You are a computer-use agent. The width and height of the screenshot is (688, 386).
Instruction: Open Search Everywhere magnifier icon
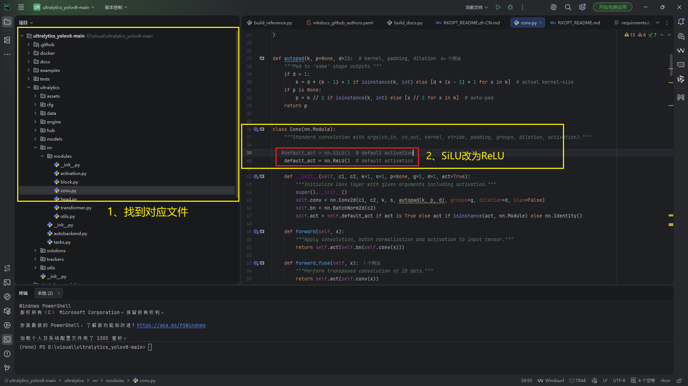(x=568, y=7)
